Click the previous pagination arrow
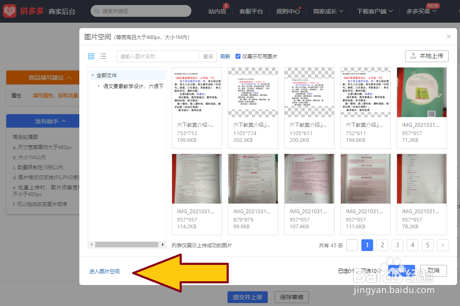The image size is (460, 306). coord(352,245)
